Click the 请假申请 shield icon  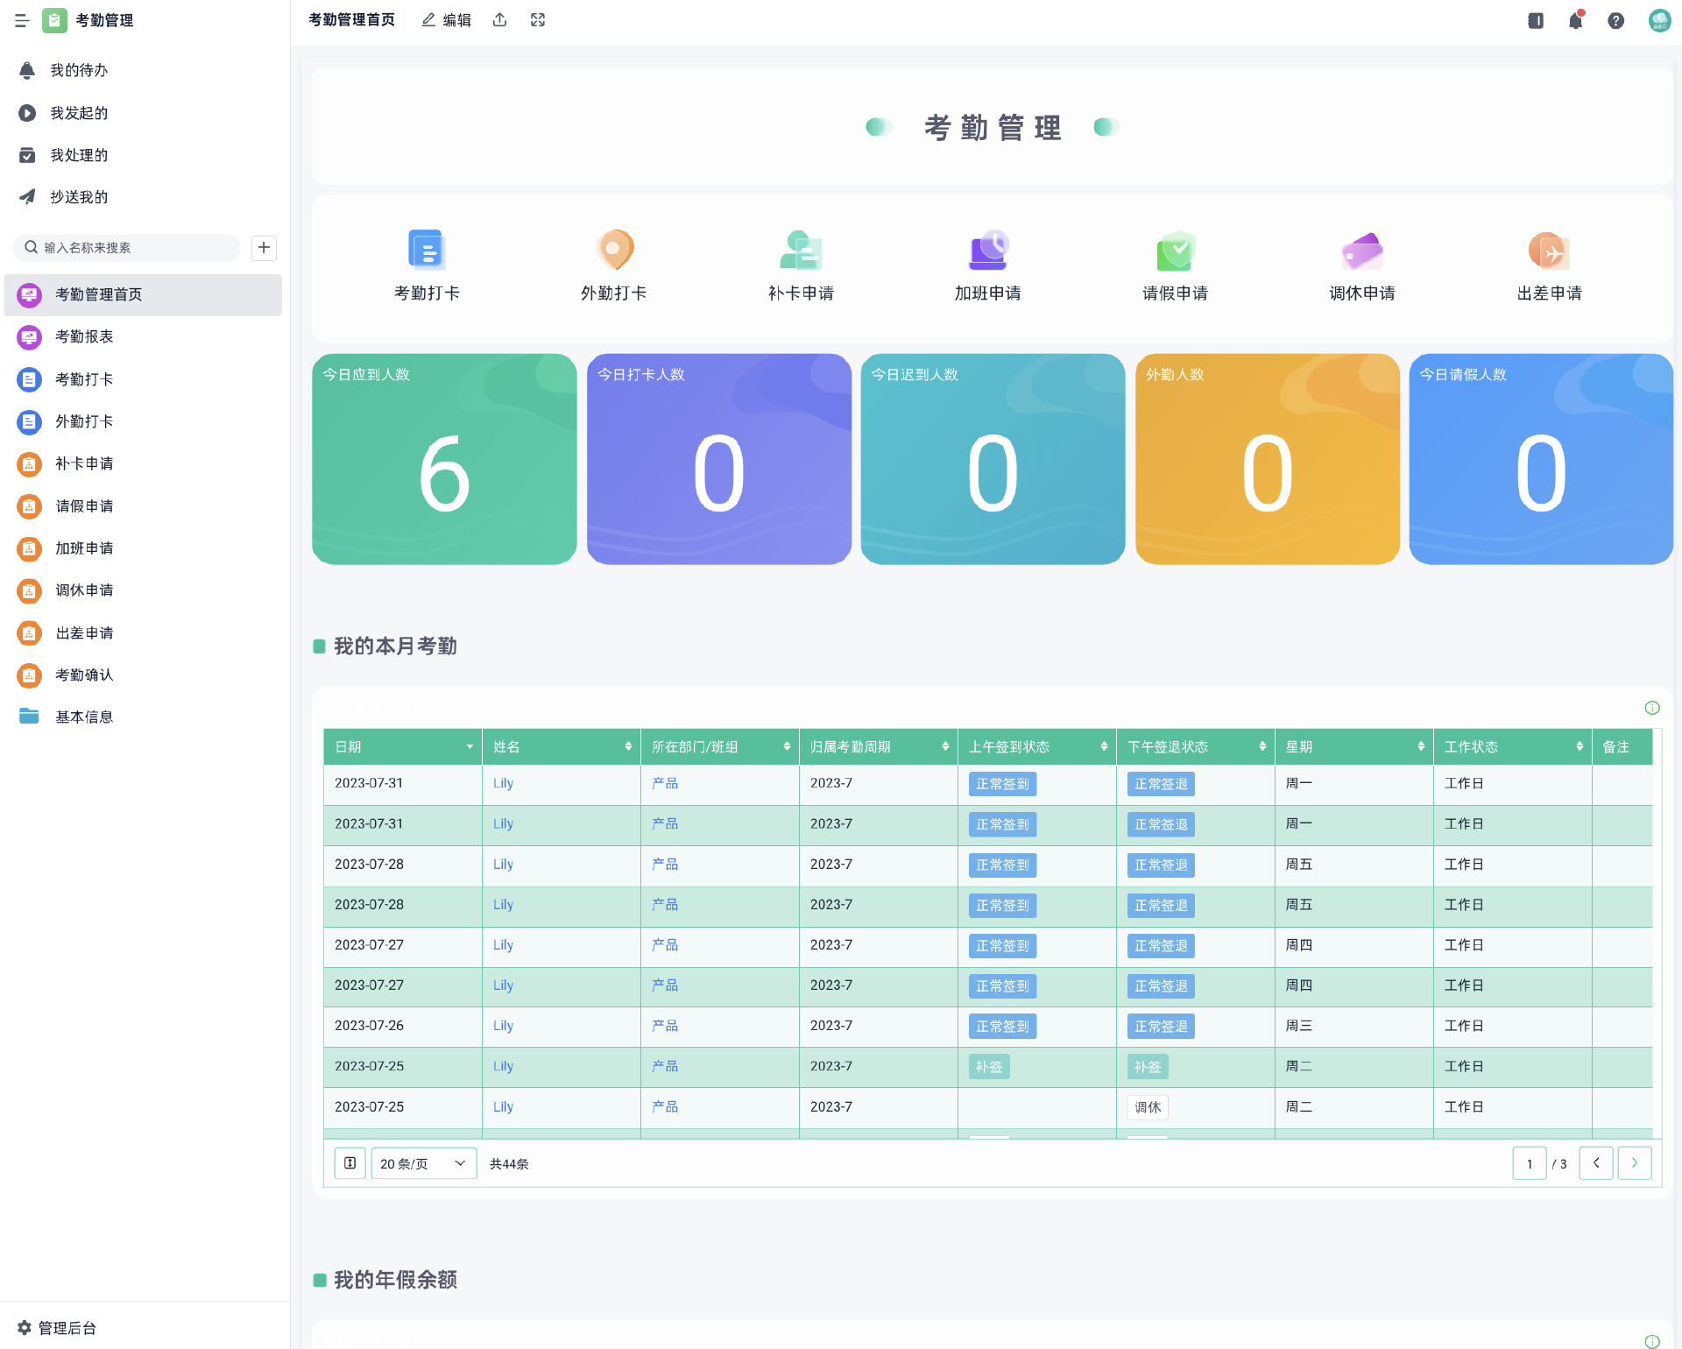coord(1175,251)
